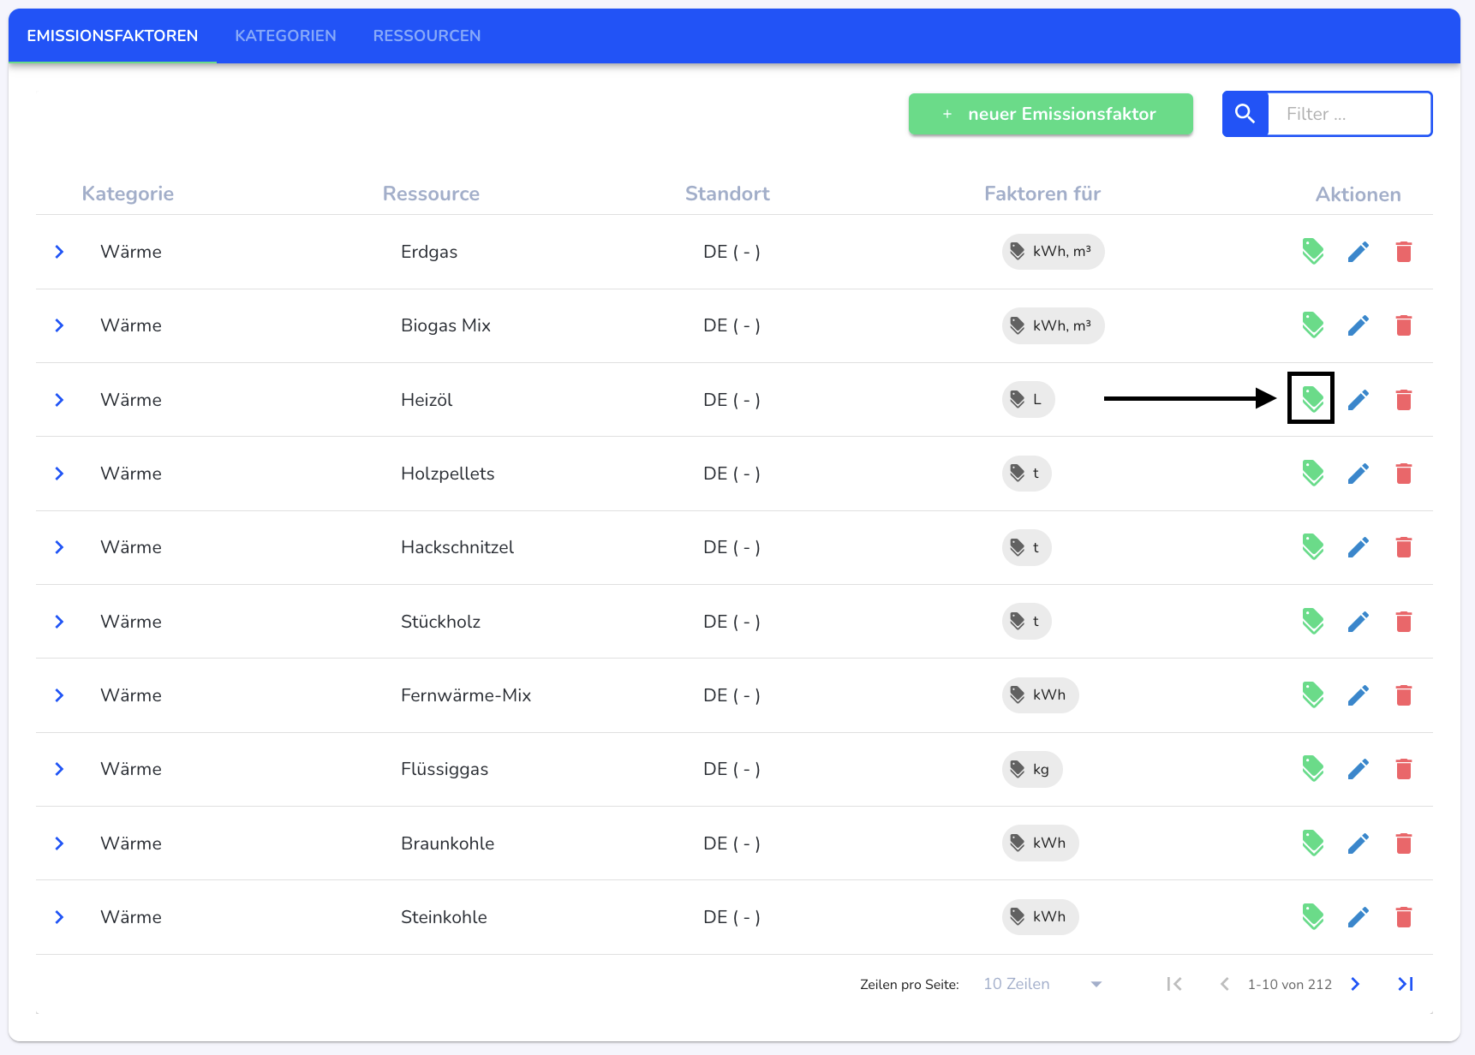Edit the Heizöl emission factor
Screen dimensions: 1475x1055
pos(1358,400)
